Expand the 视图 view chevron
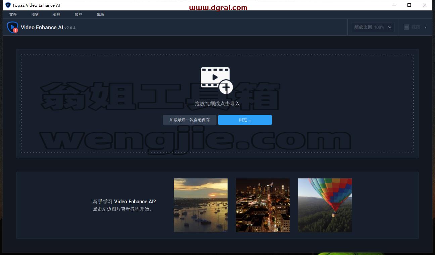Viewport: 435px width, 255px height. tap(425, 27)
